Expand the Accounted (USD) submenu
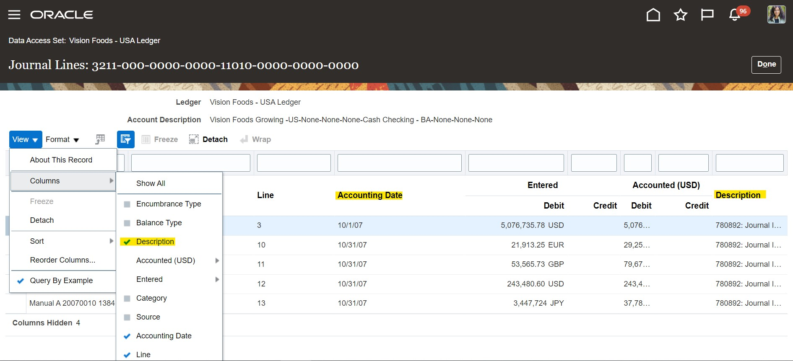This screenshot has width=793, height=361. 169,260
